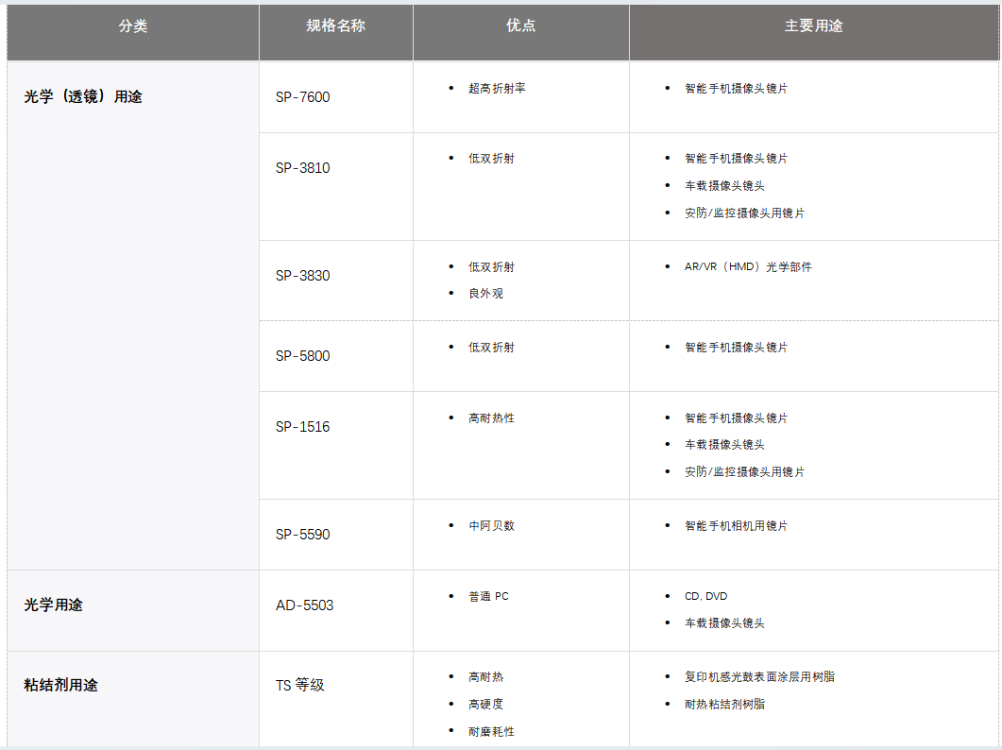This screenshot has height=750, width=1002.
Task: Click the 光学（透镜）用途 category label
Action: click(x=83, y=97)
